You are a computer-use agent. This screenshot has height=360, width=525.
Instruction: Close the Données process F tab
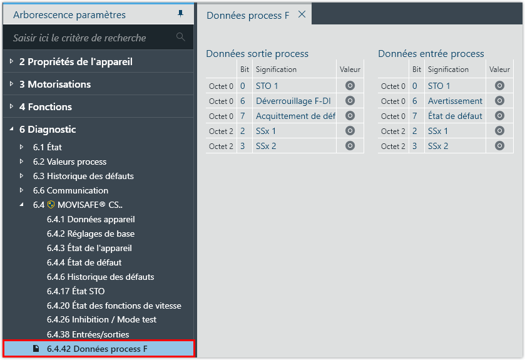[302, 14]
